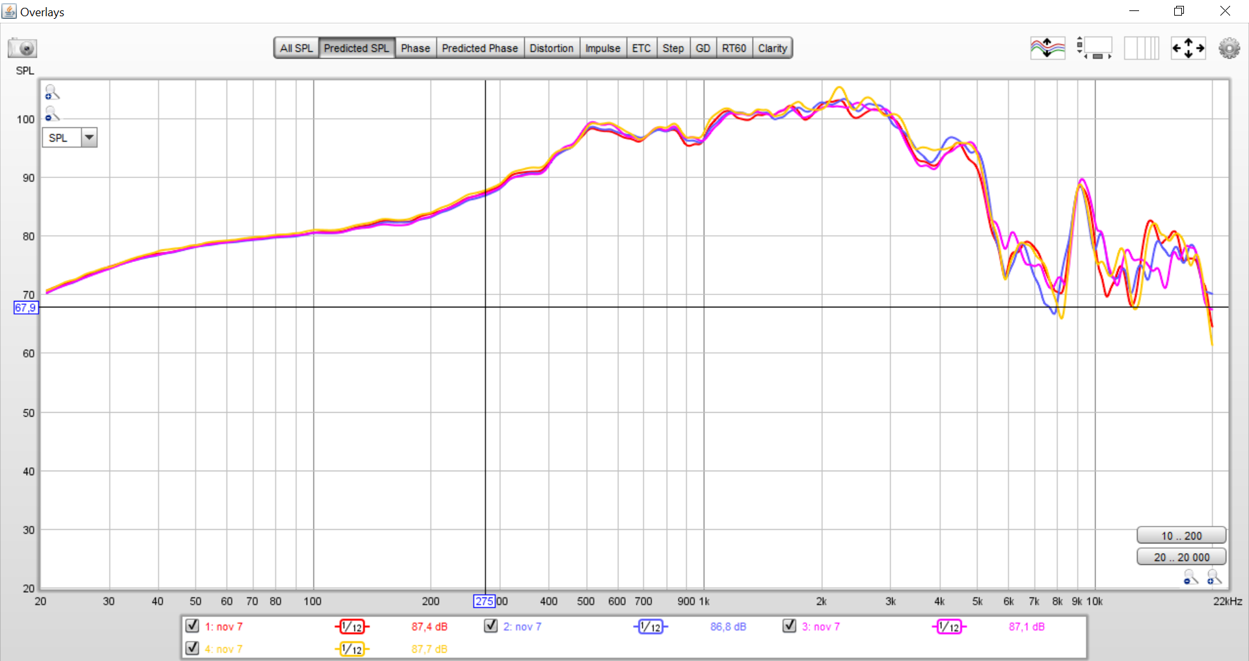Switch to the ETC tab
Screen dimensions: 1249x661
coord(641,48)
